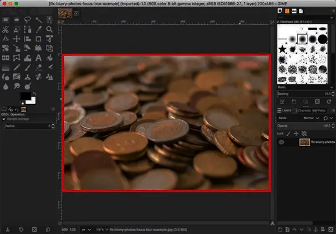Hide the fix-blurry-photos layer with eye icon
Screen dimensions: 336x234
click(x=282, y=142)
